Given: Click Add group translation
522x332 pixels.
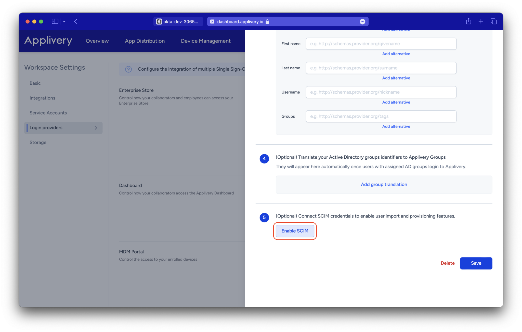Looking at the screenshot, I should coord(384,184).
